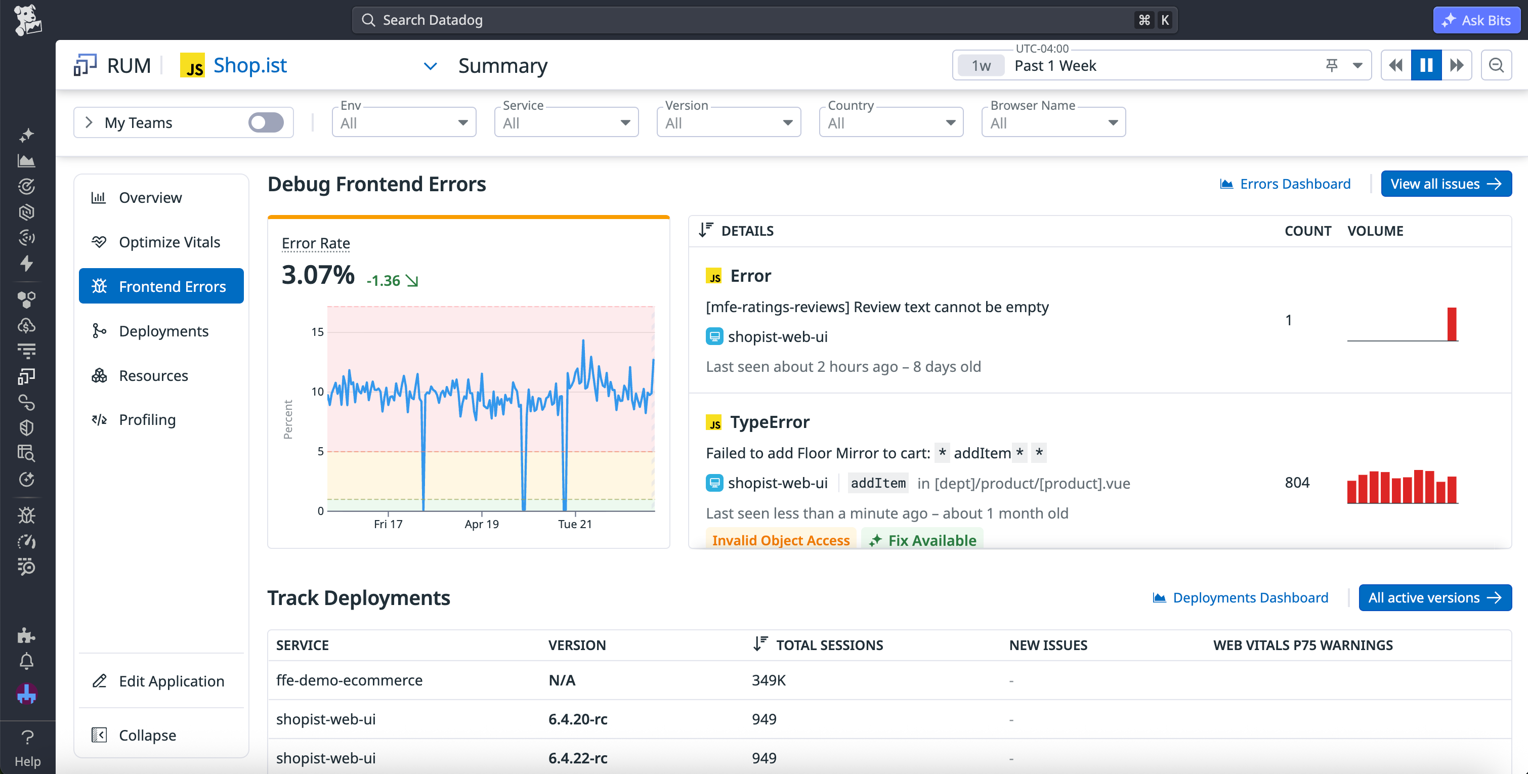Click the 6.4.22-rc version cell

[578, 758]
